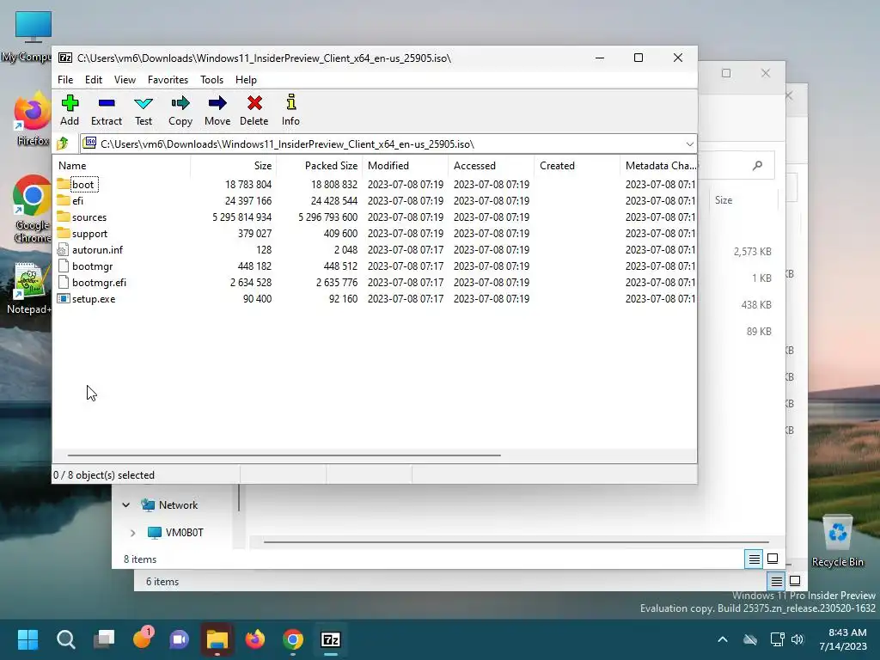
Task: Select the autorun.inf file
Action: click(x=97, y=250)
